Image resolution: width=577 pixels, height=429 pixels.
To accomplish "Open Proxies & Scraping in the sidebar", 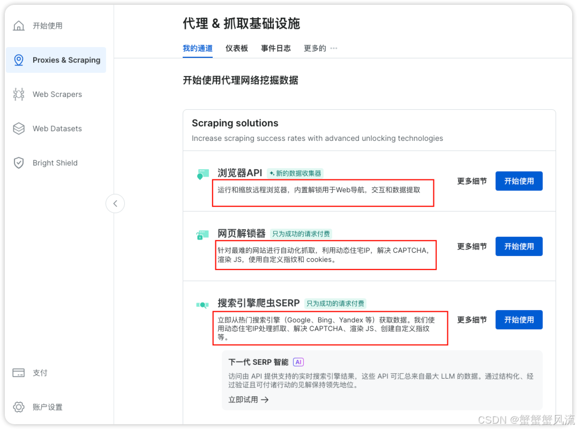I will [56, 60].
